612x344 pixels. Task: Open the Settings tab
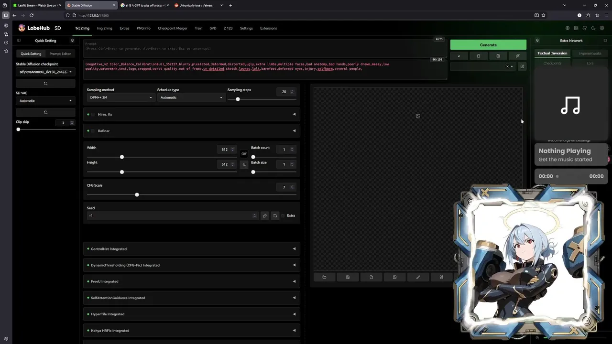click(246, 28)
